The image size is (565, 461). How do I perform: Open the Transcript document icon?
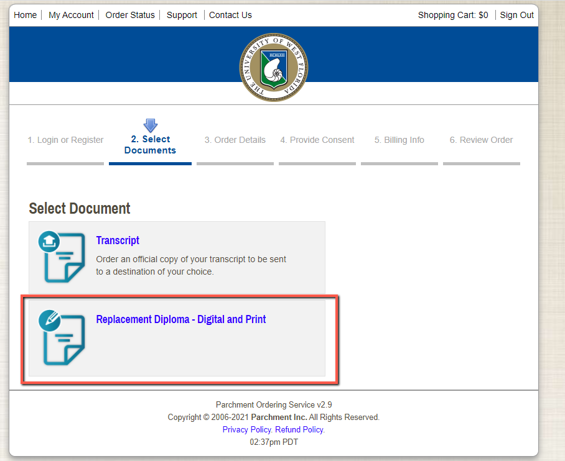coord(62,257)
